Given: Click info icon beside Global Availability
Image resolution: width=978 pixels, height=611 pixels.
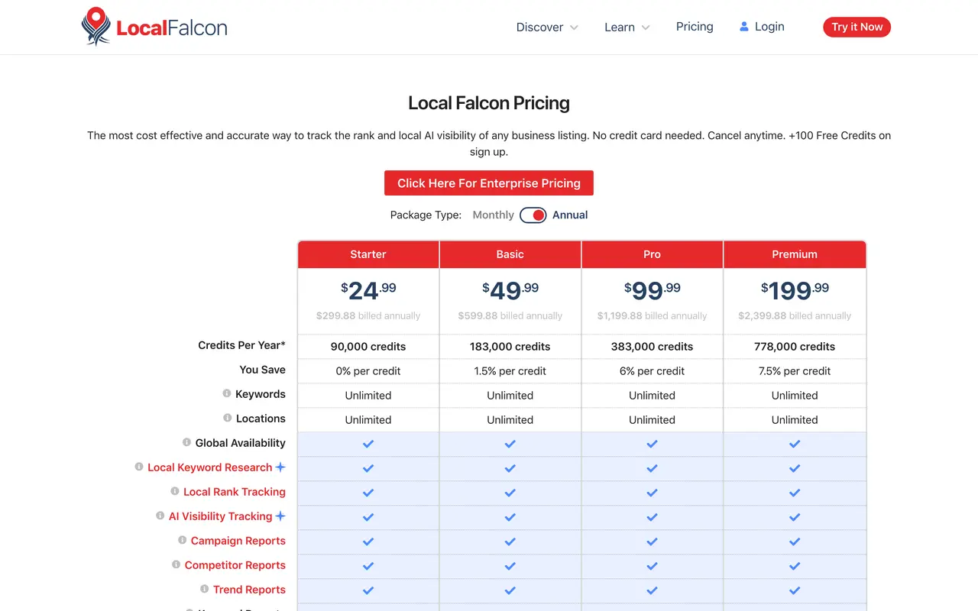Looking at the screenshot, I should pyautogui.click(x=186, y=442).
